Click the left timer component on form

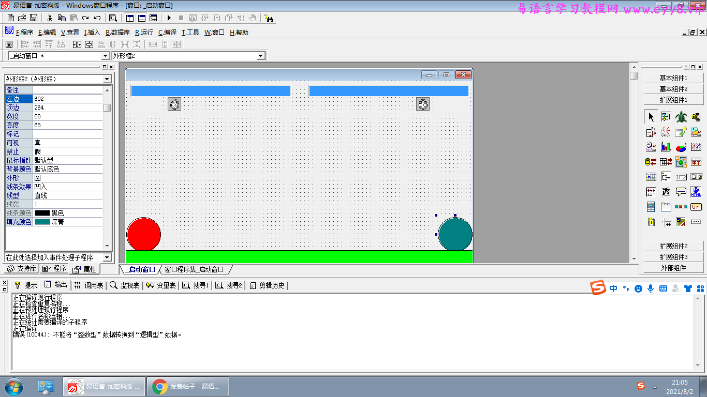click(175, 104)
